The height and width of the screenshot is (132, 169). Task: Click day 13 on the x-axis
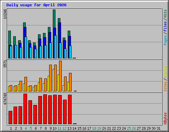pos(69,128)
